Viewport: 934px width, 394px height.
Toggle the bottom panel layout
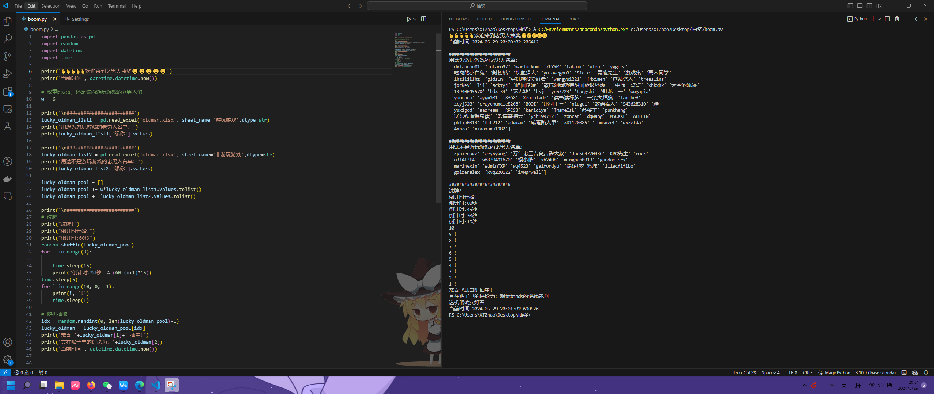tap(860, 6)
